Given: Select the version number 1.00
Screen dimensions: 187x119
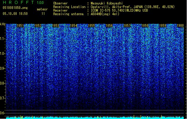Looking at the screenshot, I should 40,3.
